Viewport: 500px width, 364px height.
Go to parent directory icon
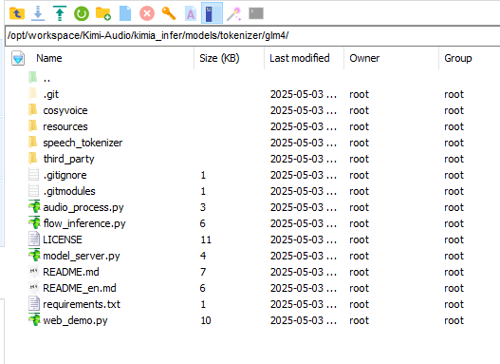(x=17, y=13)
